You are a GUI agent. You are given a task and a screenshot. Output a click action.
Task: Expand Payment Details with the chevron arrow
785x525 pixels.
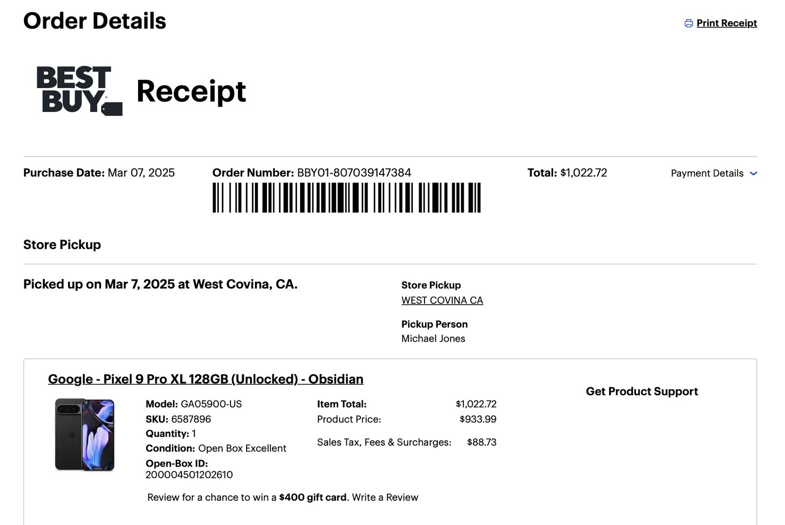point(753,174)
